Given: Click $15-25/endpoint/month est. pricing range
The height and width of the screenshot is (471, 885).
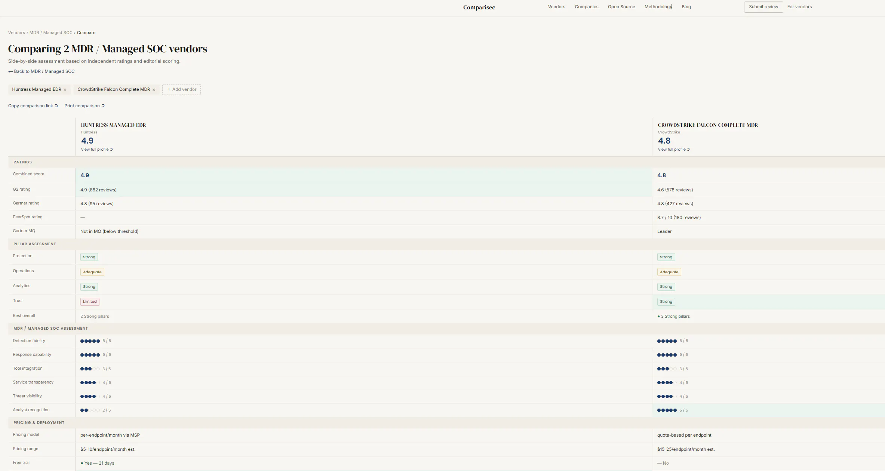Looking at the screenshot, I should tap(686, 449).
